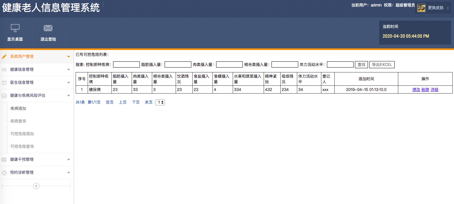Open 可控危险添加 in the sidebar
This screenshot has width=454, height=204.
pos(22,134)
